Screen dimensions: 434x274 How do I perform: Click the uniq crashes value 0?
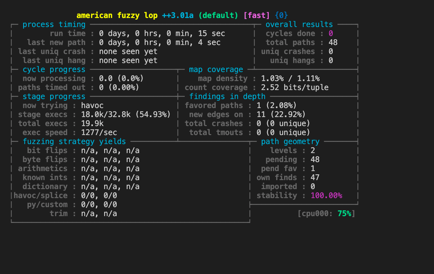coord(331,51)
